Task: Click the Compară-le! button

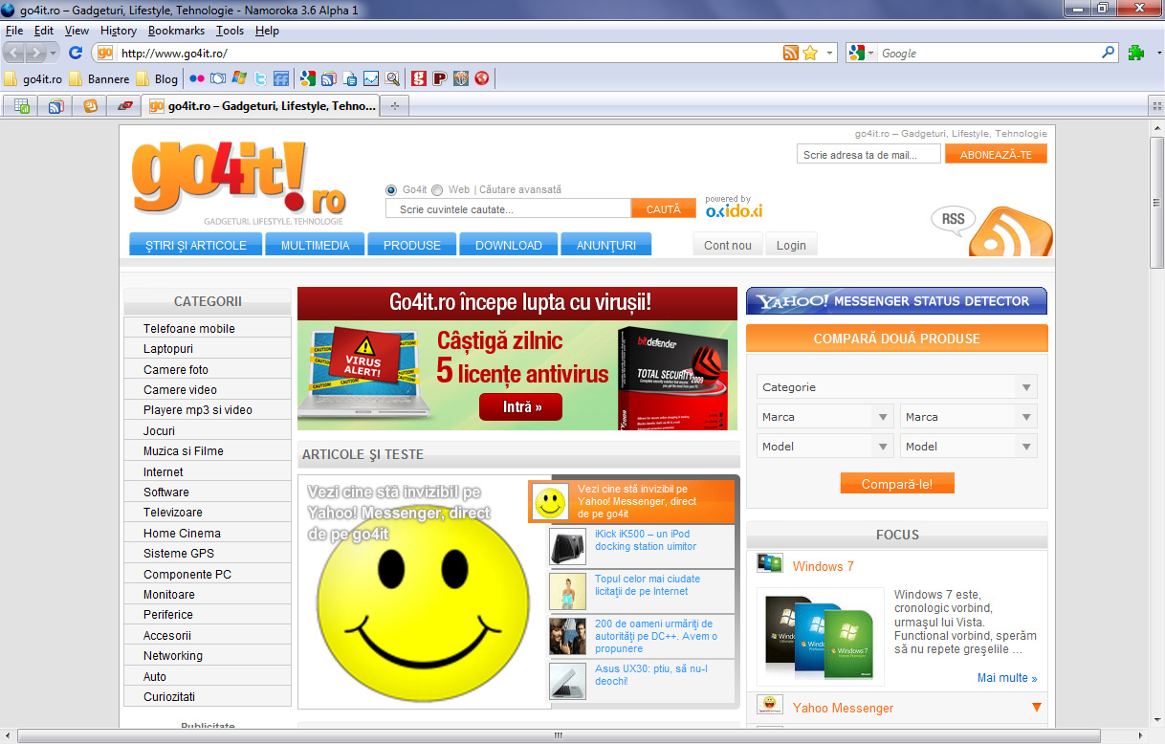Action: point(897,484)
